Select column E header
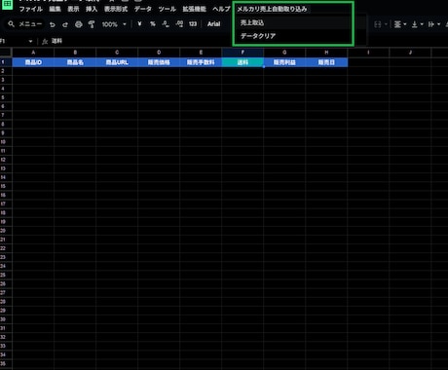The width and height of the screenshot is (448, 370). 201,53
